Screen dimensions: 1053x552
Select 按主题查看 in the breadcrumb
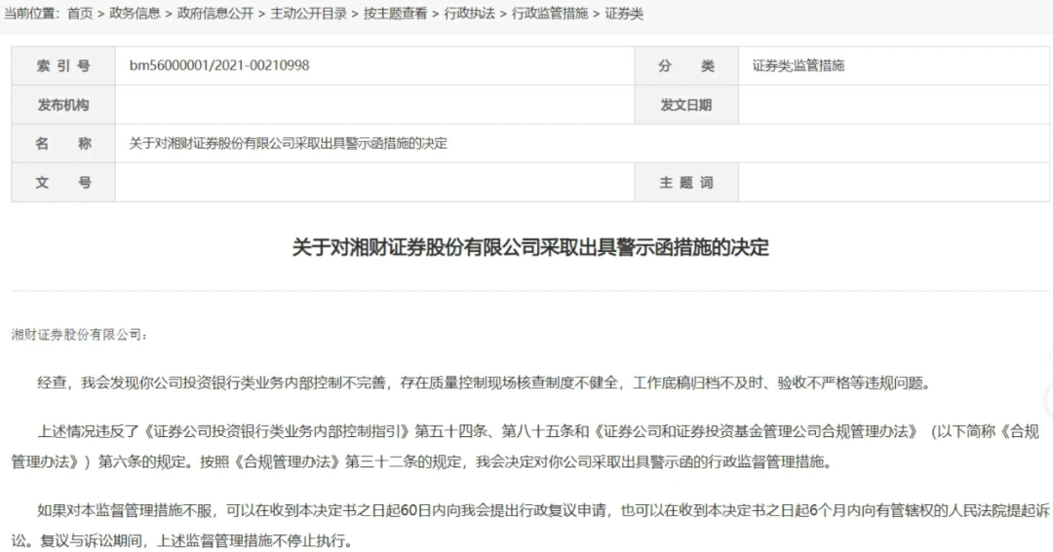395,14
